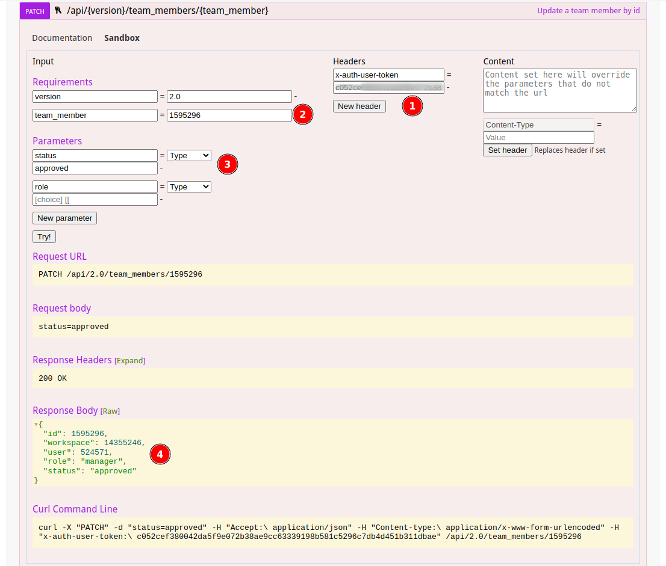Screen dimensions: 666x566
Task: Click the role parameter name field
Action: pos(95,186)
